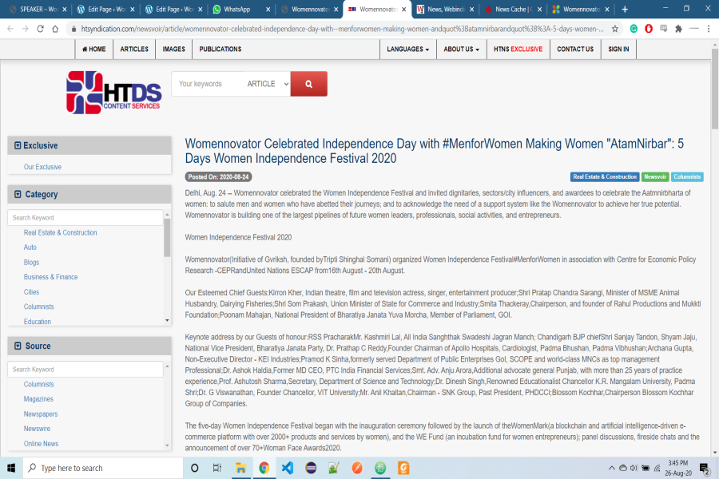Switch to the News Cache browser tab
Screen dimensions: 719x479
(512, 9)
